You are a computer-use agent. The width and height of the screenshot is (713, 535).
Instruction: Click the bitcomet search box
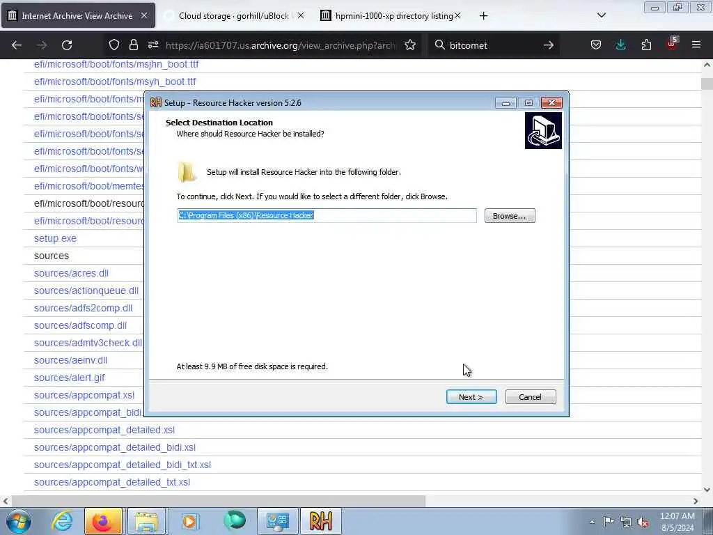(494, 45)
